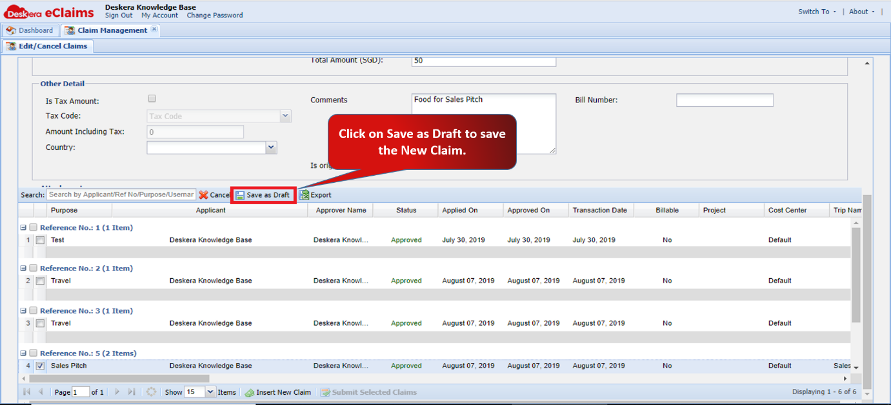Open the Switch To menu
891x405 pixels.
point(817,12)
